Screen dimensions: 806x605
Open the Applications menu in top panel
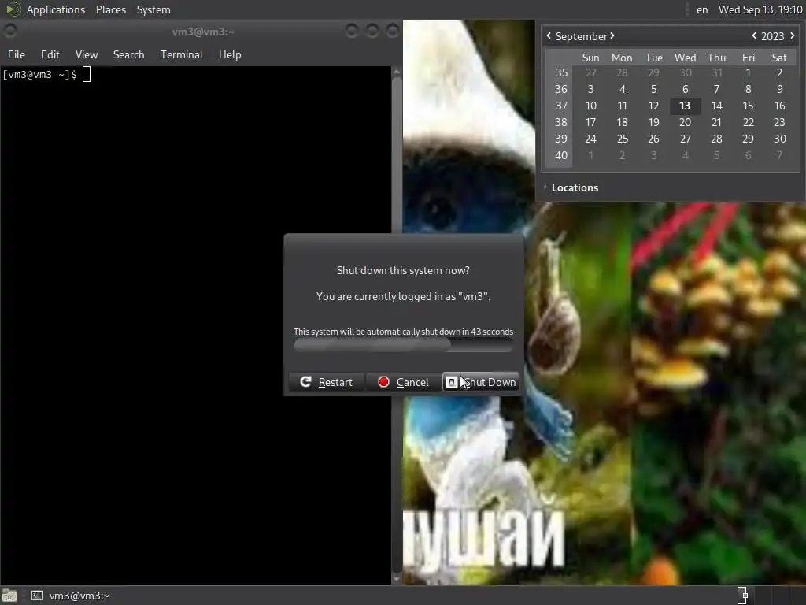(x=56, y=9)
